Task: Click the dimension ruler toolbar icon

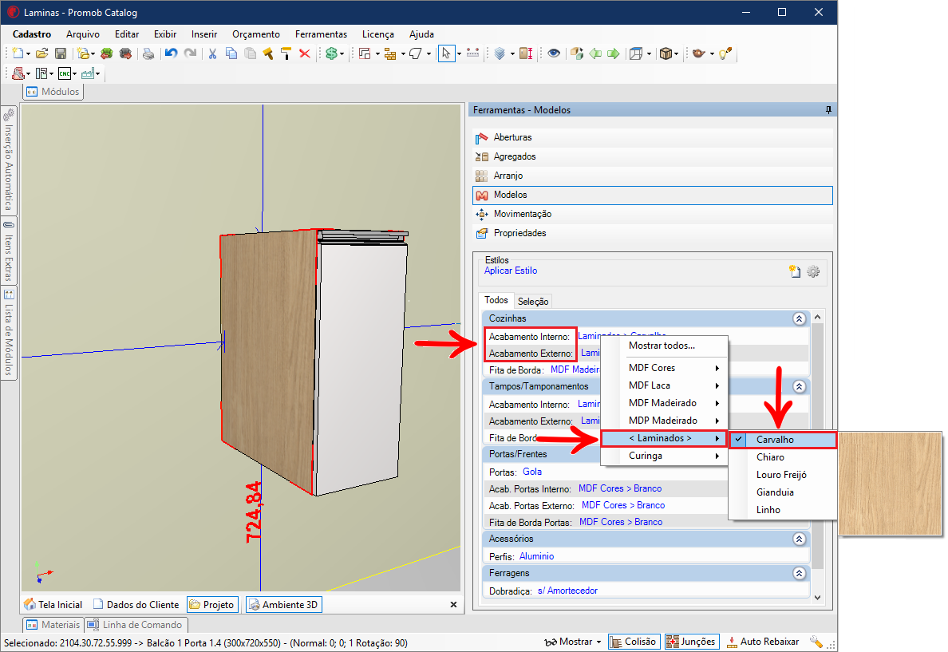Action: pyautogui.click(x=472, y=53)
